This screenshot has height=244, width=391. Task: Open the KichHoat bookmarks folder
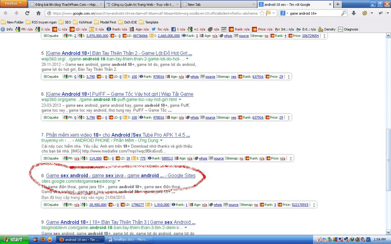[83, 22]
